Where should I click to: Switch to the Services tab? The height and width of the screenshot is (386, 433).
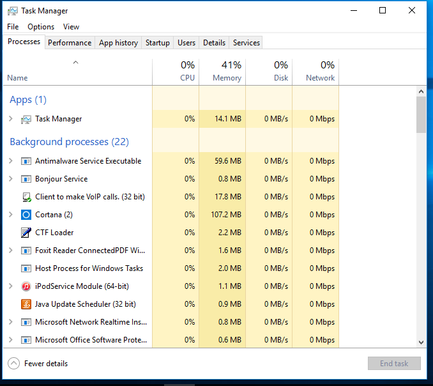click(x=247, y=43)
